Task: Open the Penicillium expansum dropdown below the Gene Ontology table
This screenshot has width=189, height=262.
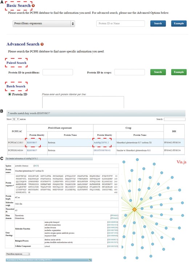Action: pos(18,254)
